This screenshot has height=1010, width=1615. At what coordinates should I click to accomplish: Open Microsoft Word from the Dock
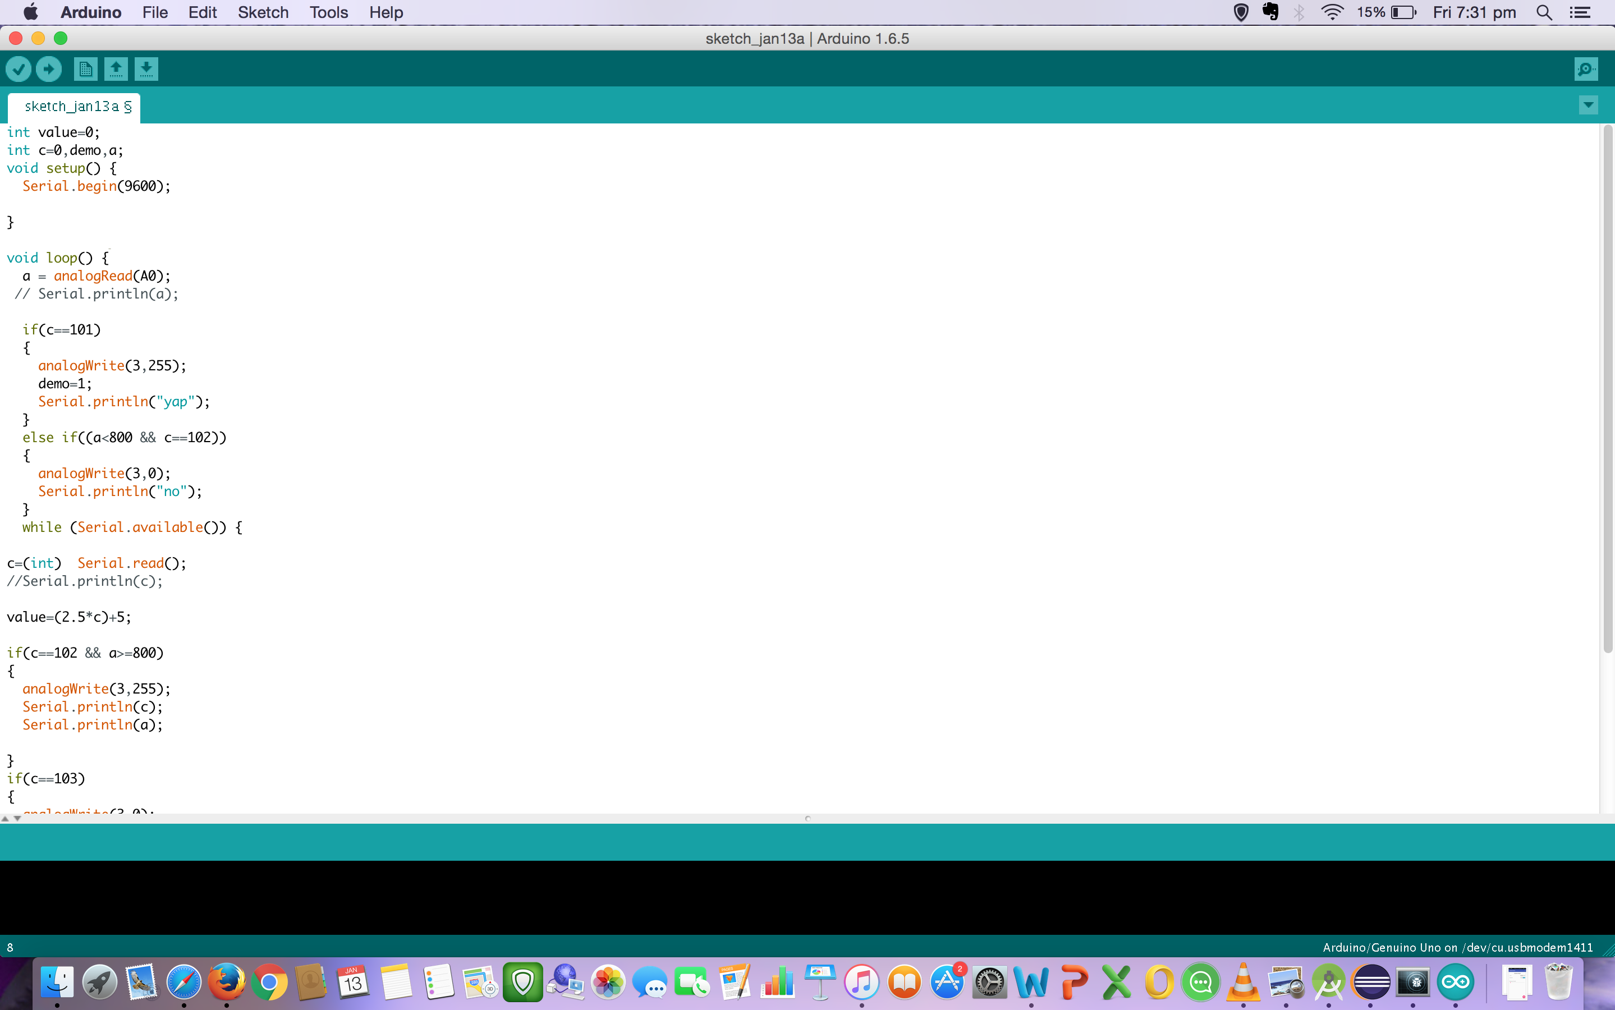click(x=1031, y=983)
